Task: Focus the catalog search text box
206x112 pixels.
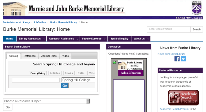Action: (x=36, y=80)
